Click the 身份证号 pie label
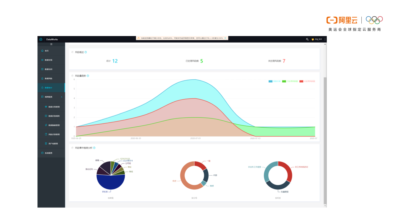The height and width of the screenshot is (222, 395). pyautogui.click(x=89, y=169)
